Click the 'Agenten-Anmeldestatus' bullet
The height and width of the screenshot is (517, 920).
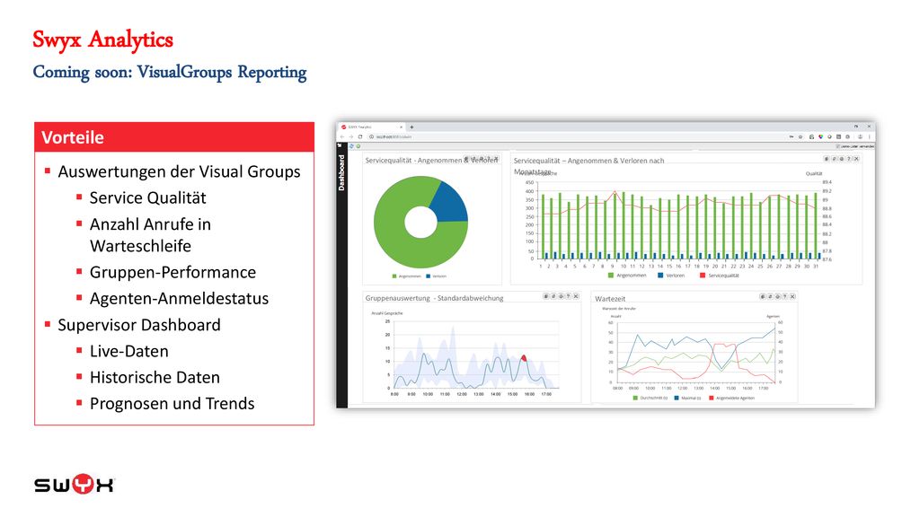coord(179,298)
